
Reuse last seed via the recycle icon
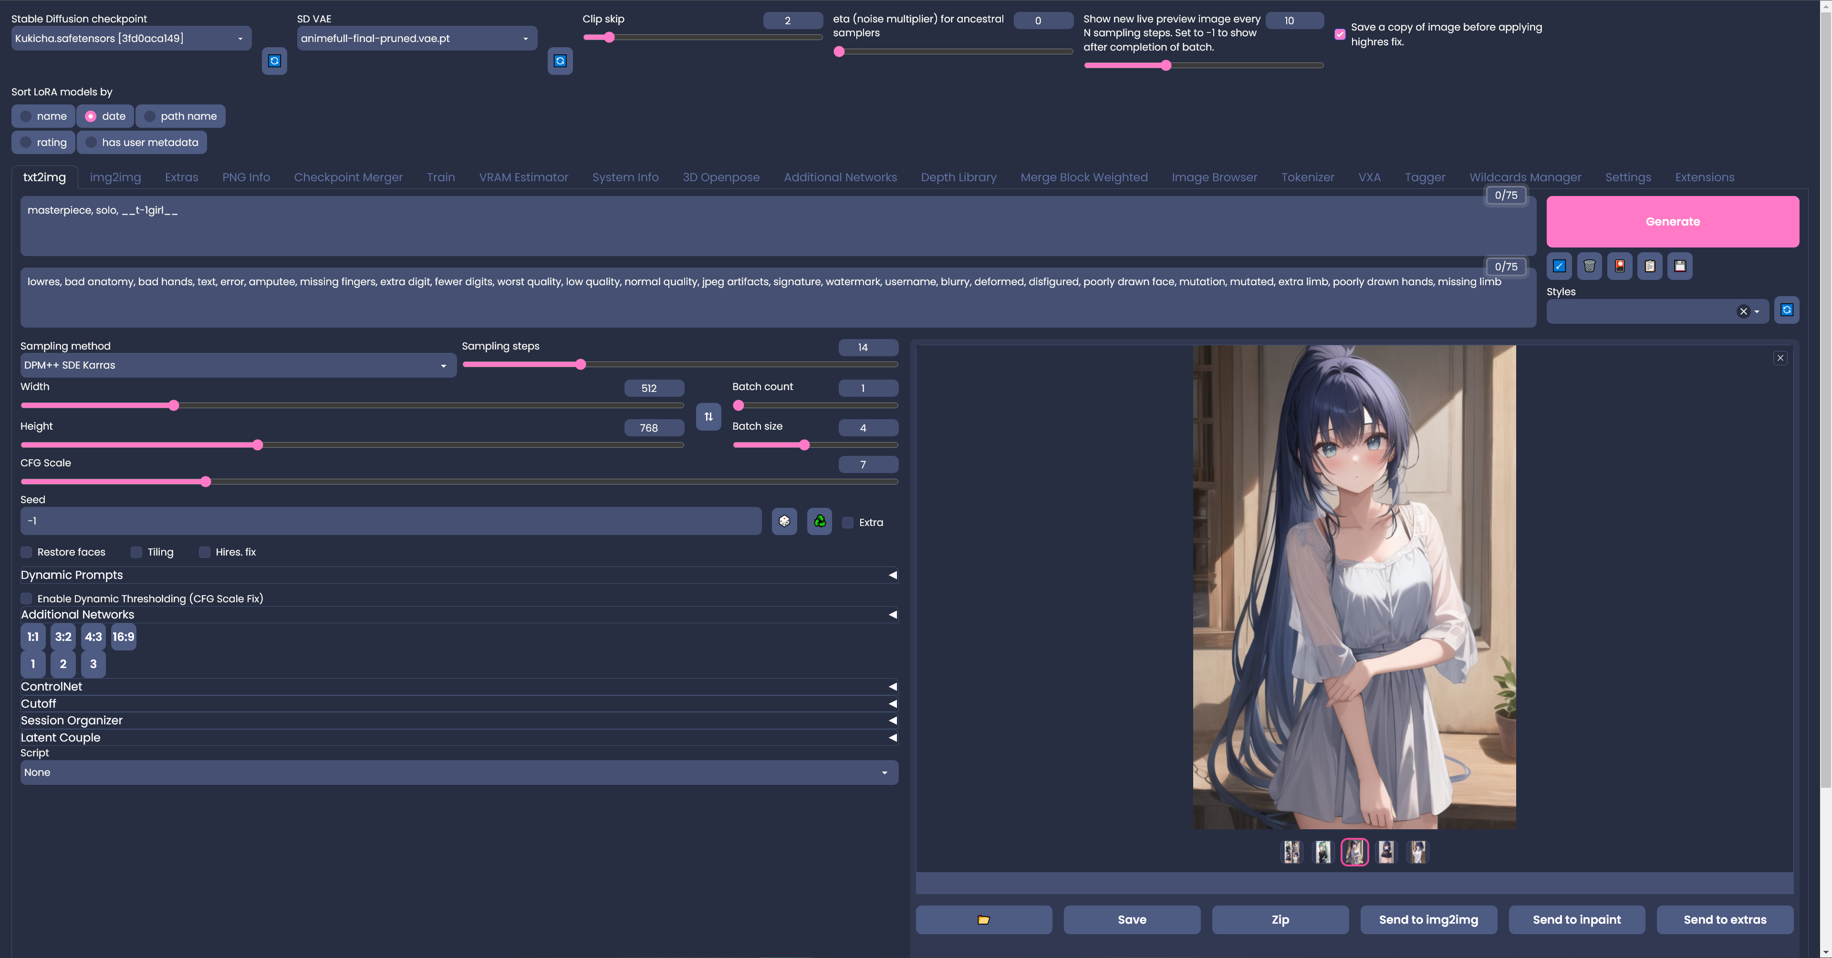(x=819, y=521)
